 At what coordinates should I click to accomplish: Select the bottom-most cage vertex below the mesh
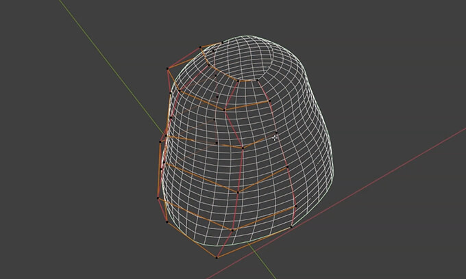click(217, 258)
